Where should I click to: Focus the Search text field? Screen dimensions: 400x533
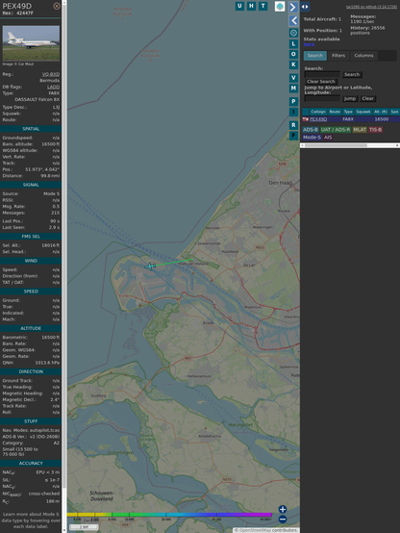[x=322, y=74]
